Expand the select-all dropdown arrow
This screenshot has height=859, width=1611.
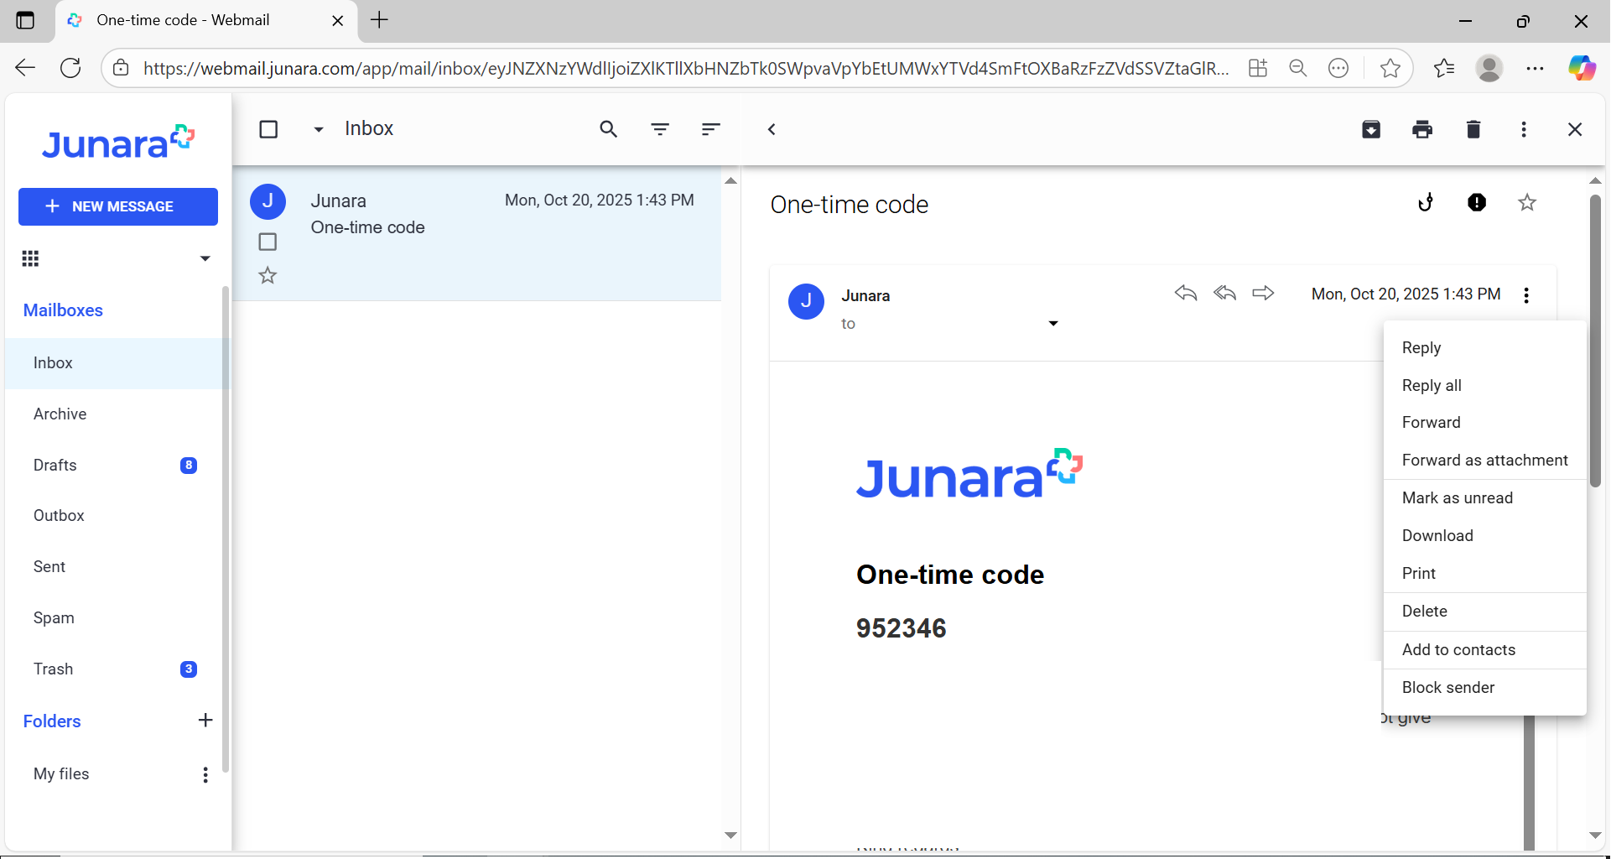319,130
